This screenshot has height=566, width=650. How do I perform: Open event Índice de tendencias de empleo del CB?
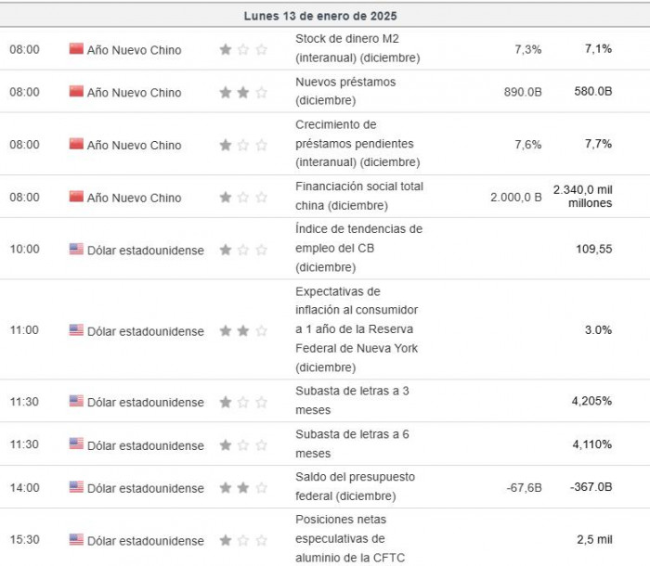pyautogui.click(x=358, y=248)
